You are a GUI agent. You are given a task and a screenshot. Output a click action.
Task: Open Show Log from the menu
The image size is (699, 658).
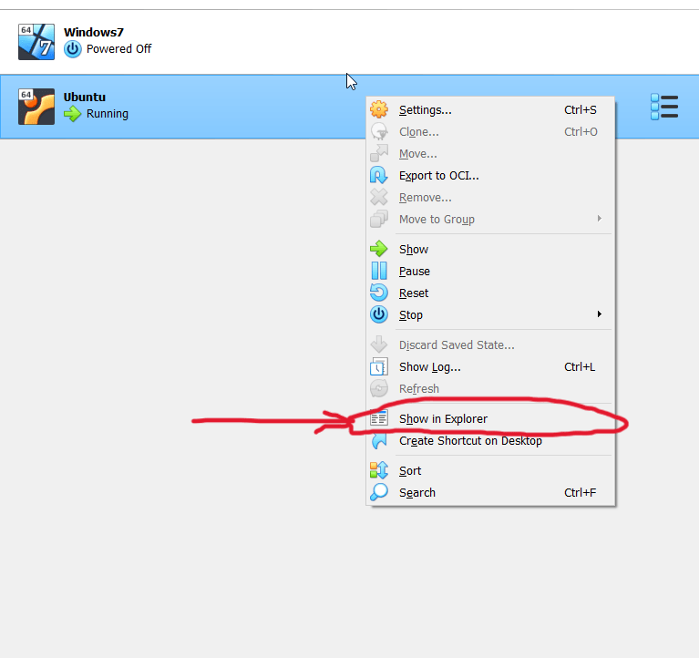490,367
